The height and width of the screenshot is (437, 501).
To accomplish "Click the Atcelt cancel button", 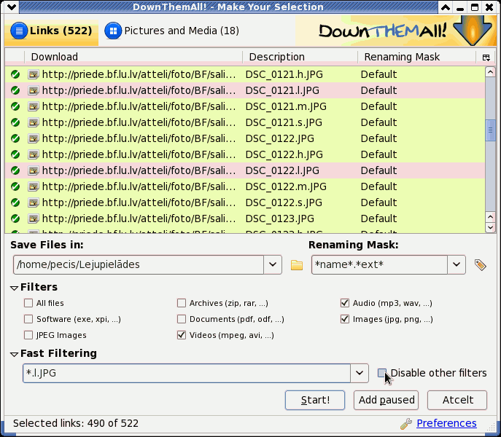I will [457, 400].
